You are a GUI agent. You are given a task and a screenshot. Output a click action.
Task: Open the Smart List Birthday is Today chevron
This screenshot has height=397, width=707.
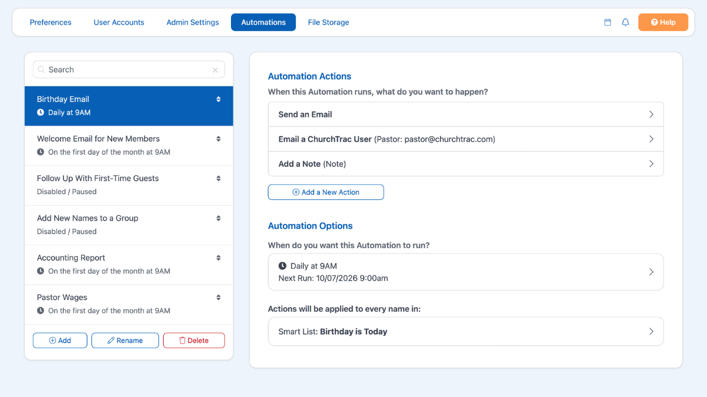[x=651, y=332]
